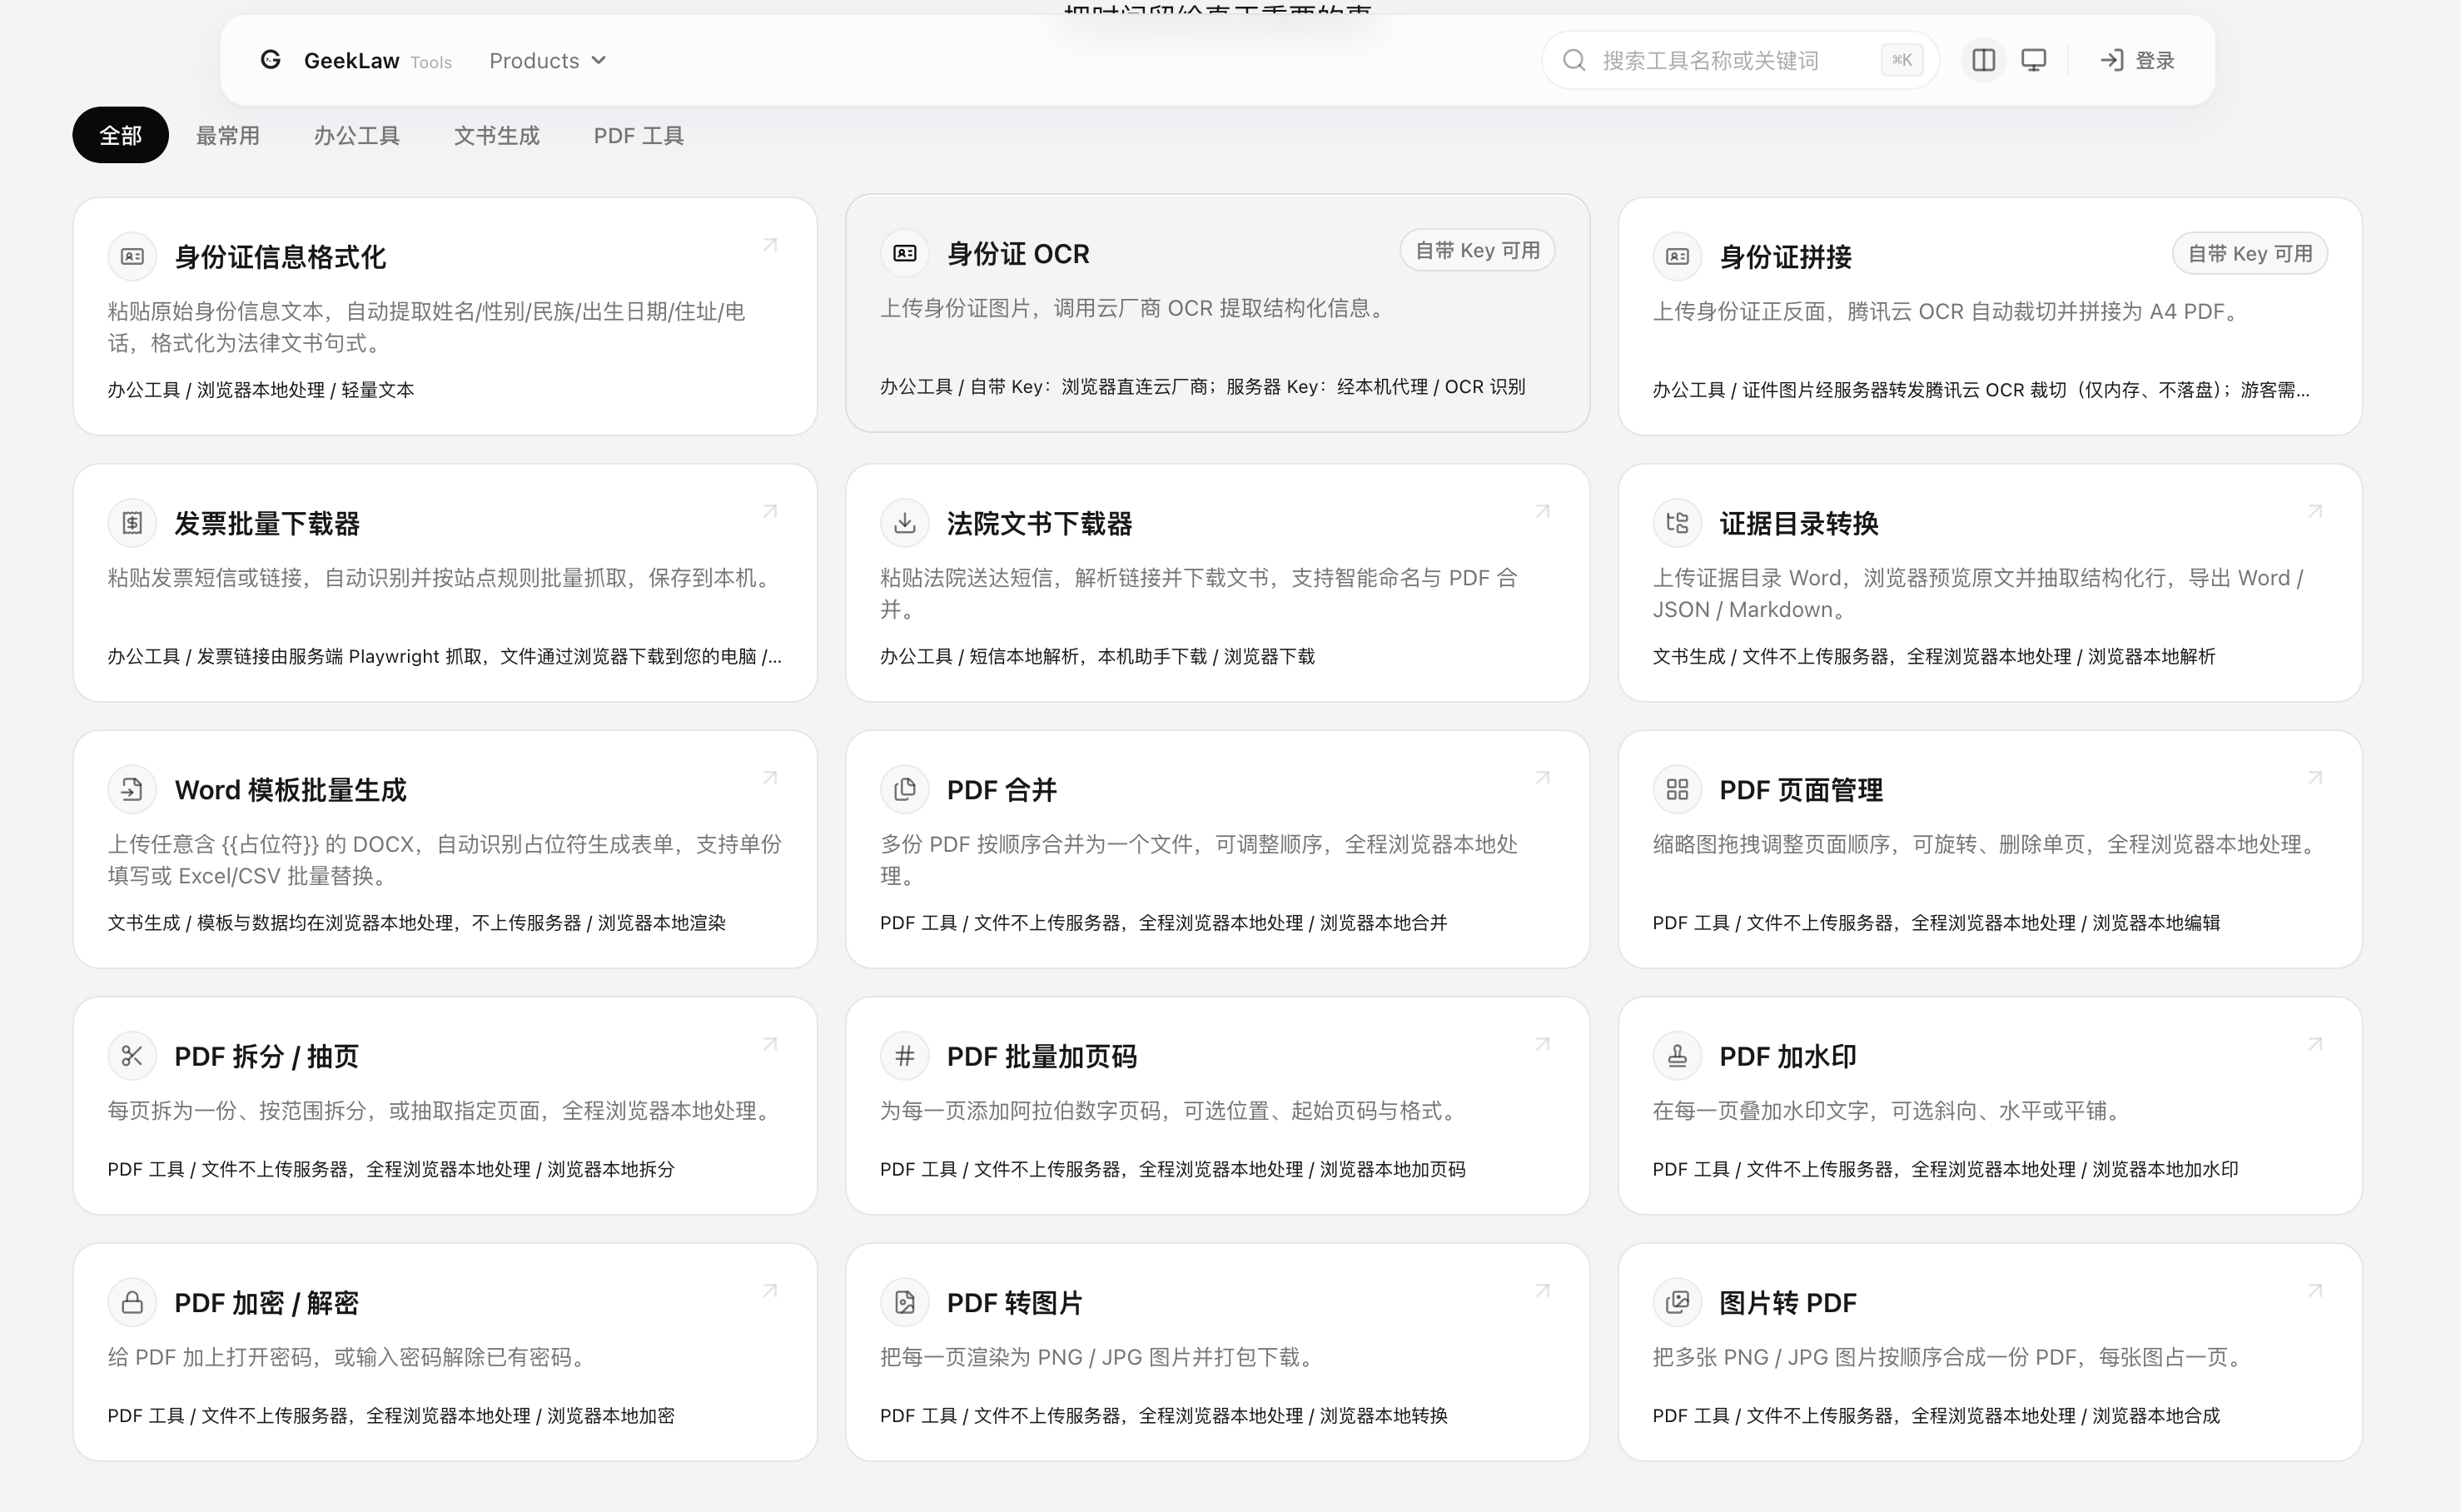The height and width of the screenshot is (1512, 2461).
Task: Select the 最常用 category tab
Action: tap(228, 135)
